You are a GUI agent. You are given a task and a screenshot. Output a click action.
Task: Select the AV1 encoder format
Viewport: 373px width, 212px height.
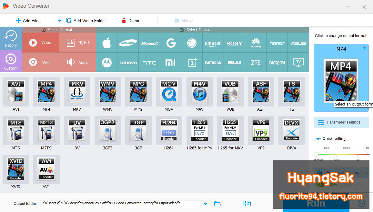click(46, 169)
